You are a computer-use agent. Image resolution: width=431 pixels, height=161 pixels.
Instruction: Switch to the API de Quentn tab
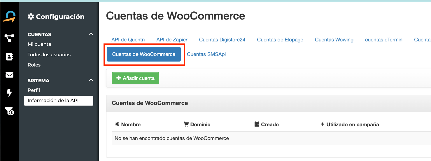tap(128, 40)
